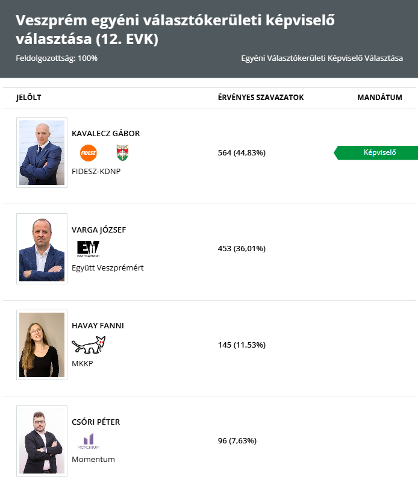This screenshot has height=497, width=418.
Task: Click the purple Momentum party logo
Action: (x=88, y=441)
